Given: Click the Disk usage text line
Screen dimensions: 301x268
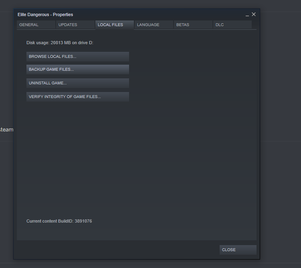Looking at the screenshot, I should point(60,43).
